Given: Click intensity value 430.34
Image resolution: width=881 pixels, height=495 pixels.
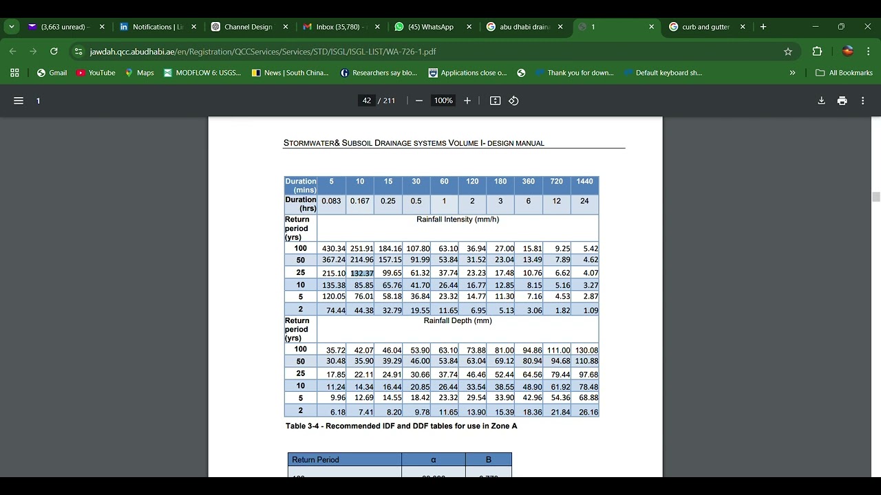Looking at the screenshot, I should 334,249.
